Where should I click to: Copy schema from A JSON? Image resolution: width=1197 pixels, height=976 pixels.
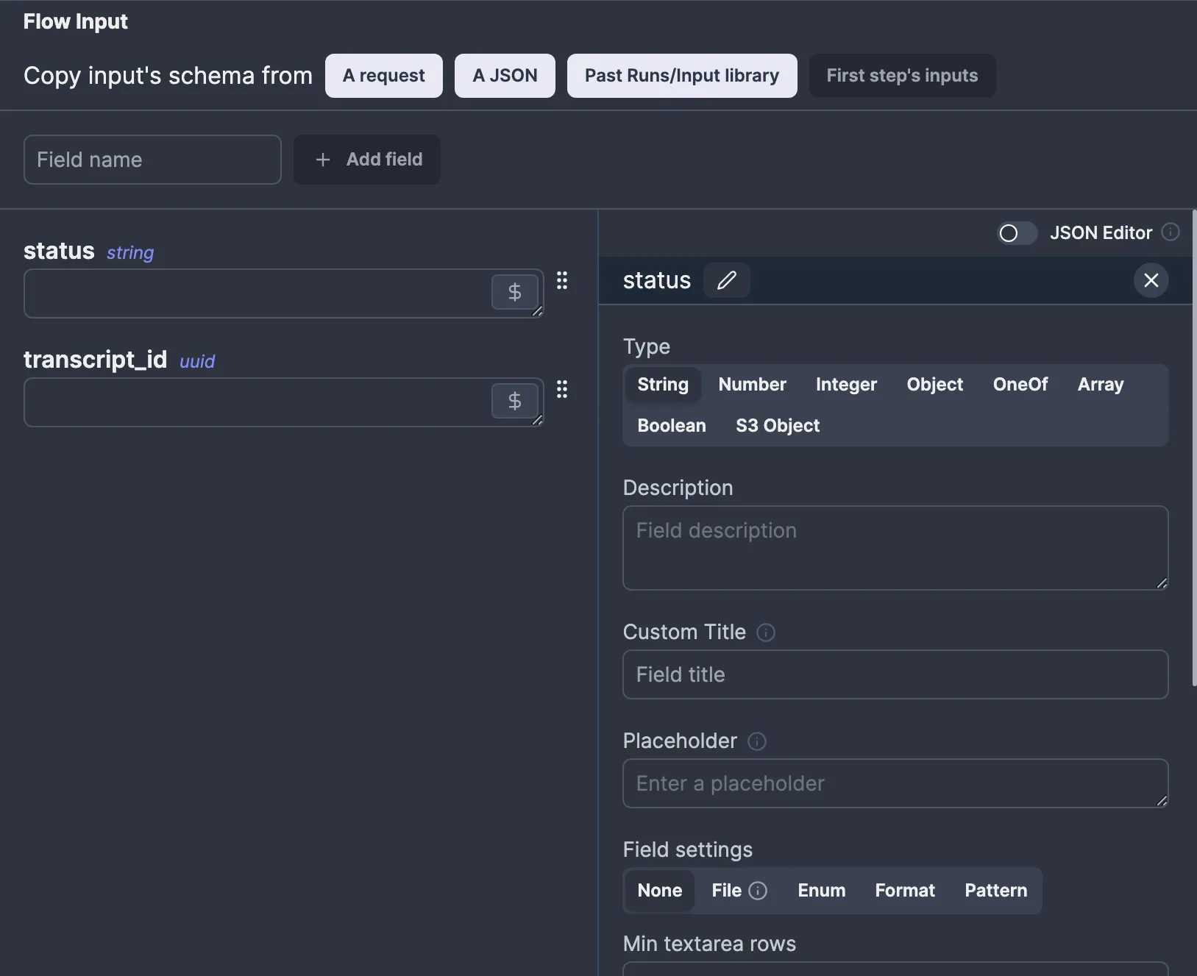click(505, 76)
